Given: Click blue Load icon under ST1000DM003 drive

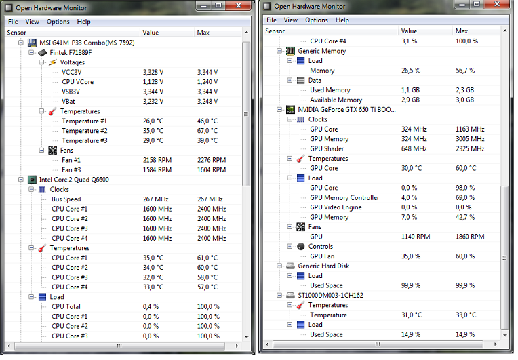Looking at the screenshot, I should coord(300,325).
